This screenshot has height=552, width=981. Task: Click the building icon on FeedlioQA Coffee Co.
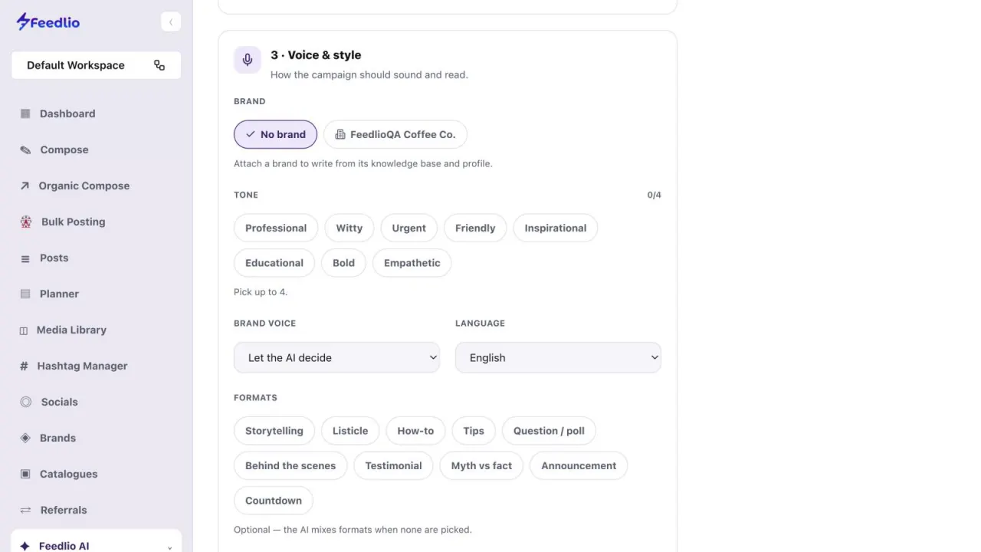(x=340, y=134)
